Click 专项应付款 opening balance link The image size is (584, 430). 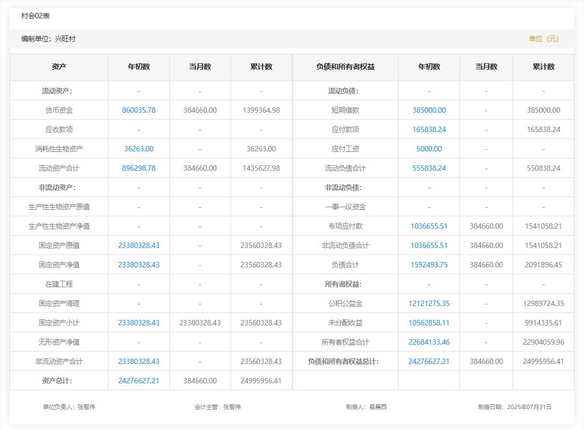429,226
